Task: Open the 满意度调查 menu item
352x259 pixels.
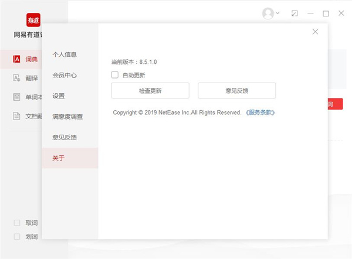Action: [x=70, y=117]
